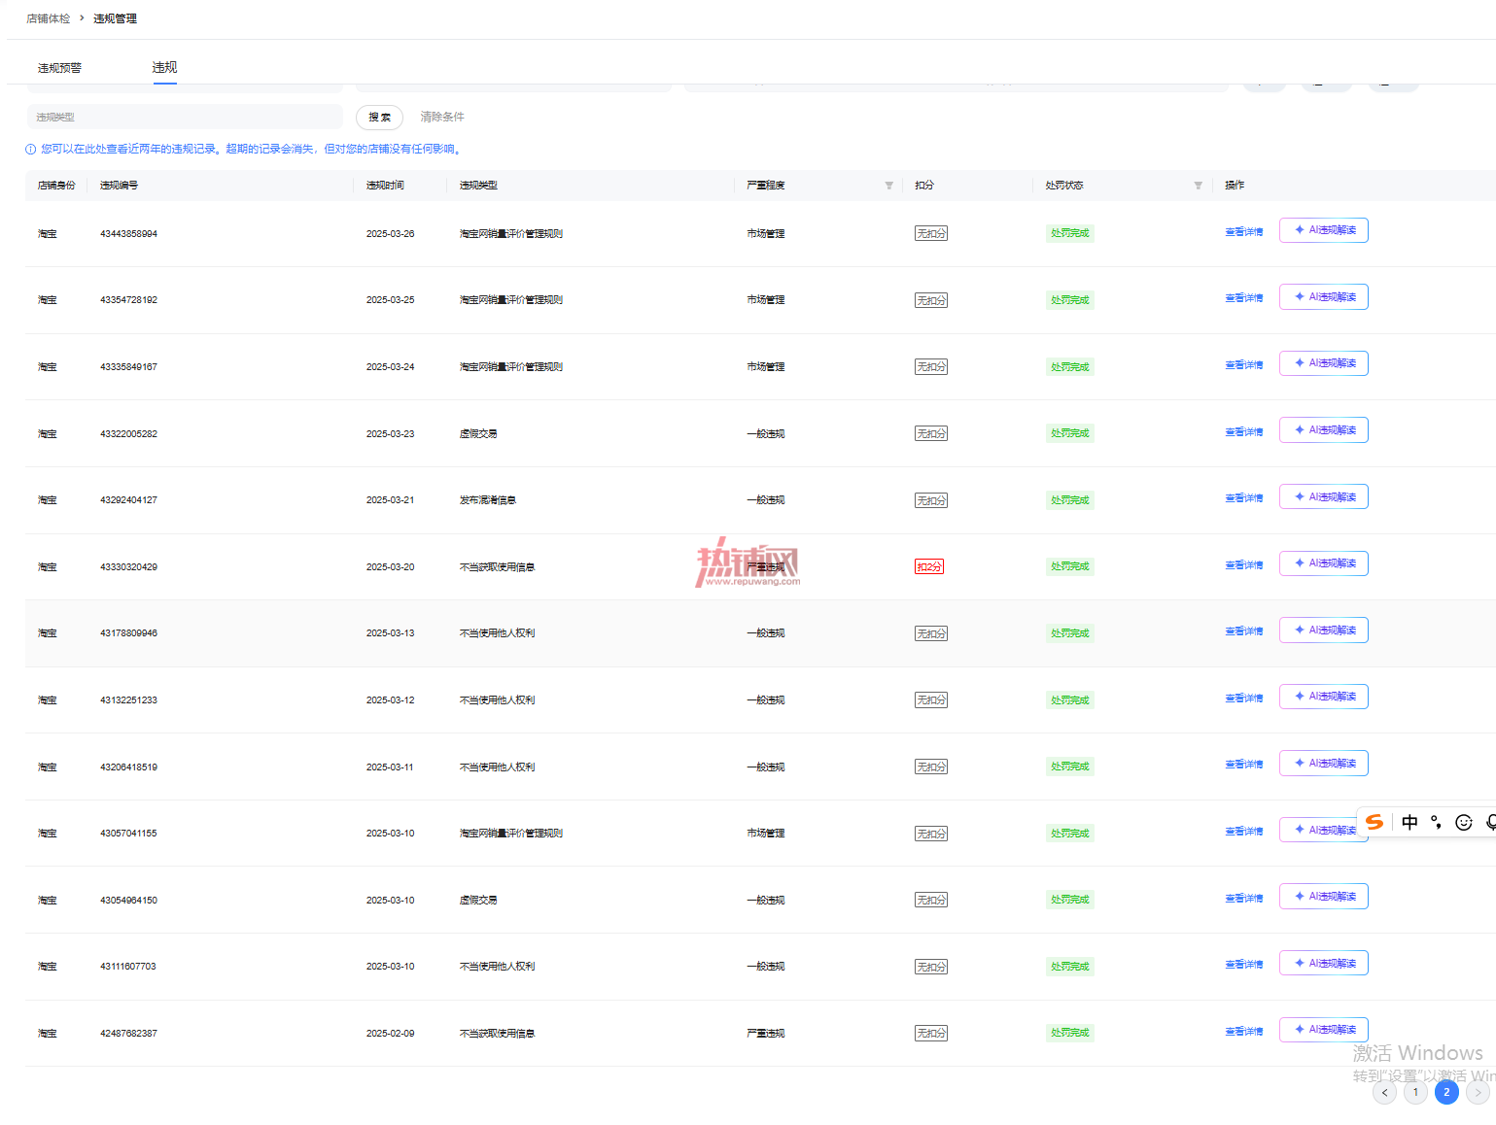Toggle the 中 Chinese input mode icon

coord(1409,822)
